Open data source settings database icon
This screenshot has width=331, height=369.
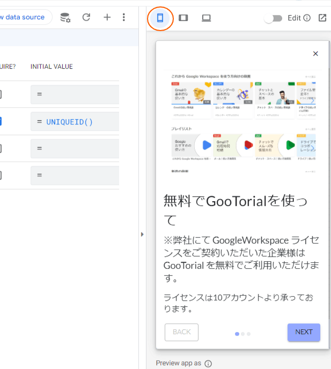coord(65,17)
